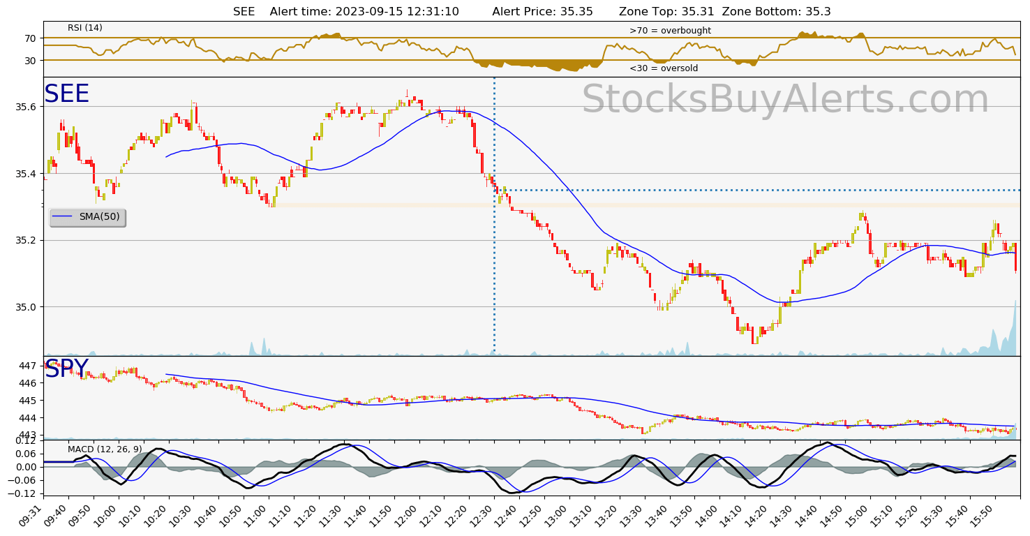Click the 35.2 price axis label
The width and height of the screenshot is (1030, 536).
tap(26, 240)
